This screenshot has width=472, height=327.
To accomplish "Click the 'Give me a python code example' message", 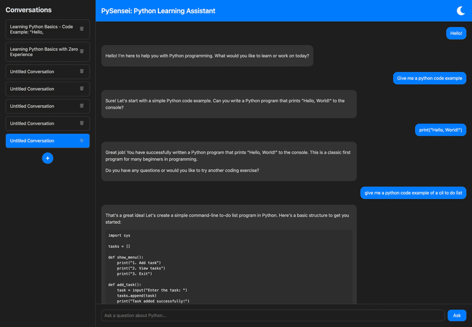I will (429, 78).
